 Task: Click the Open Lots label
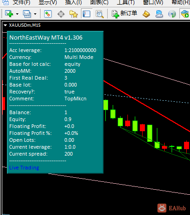(23, 140)
